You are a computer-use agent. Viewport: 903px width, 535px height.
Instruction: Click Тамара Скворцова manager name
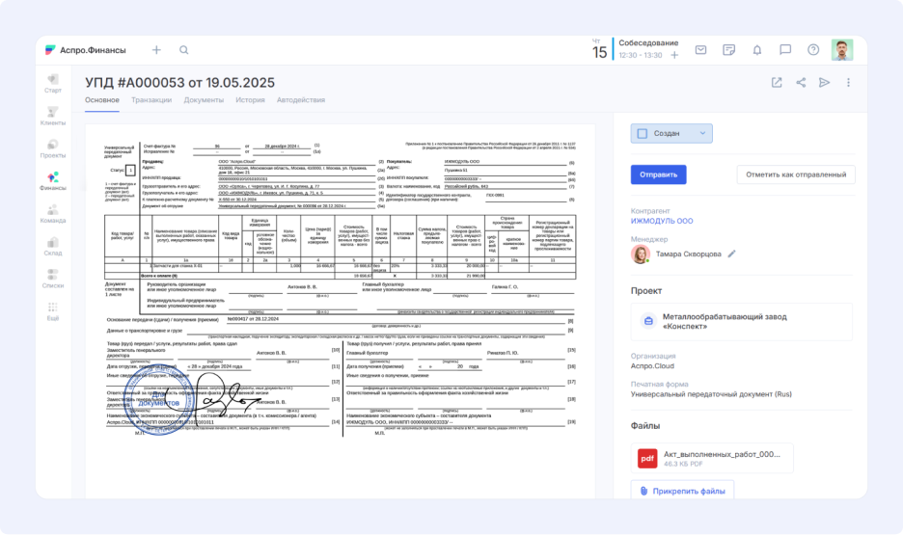[688, 254]
